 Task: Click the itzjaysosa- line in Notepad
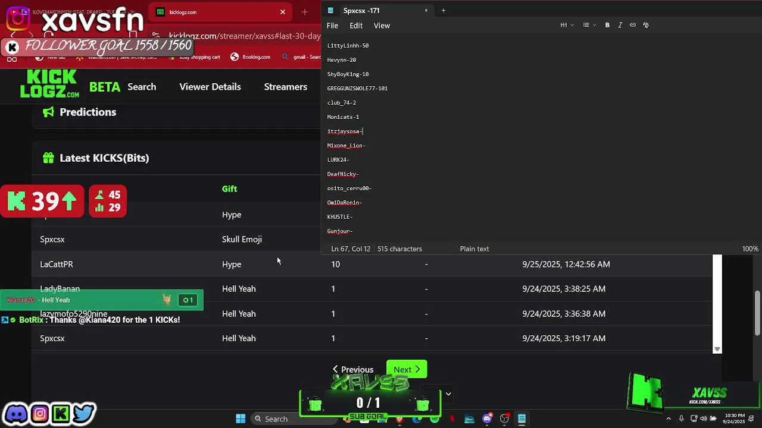(345, 131)
